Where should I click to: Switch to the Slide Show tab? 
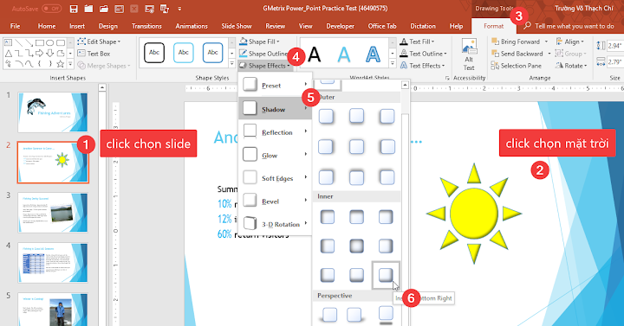(237, 26)
